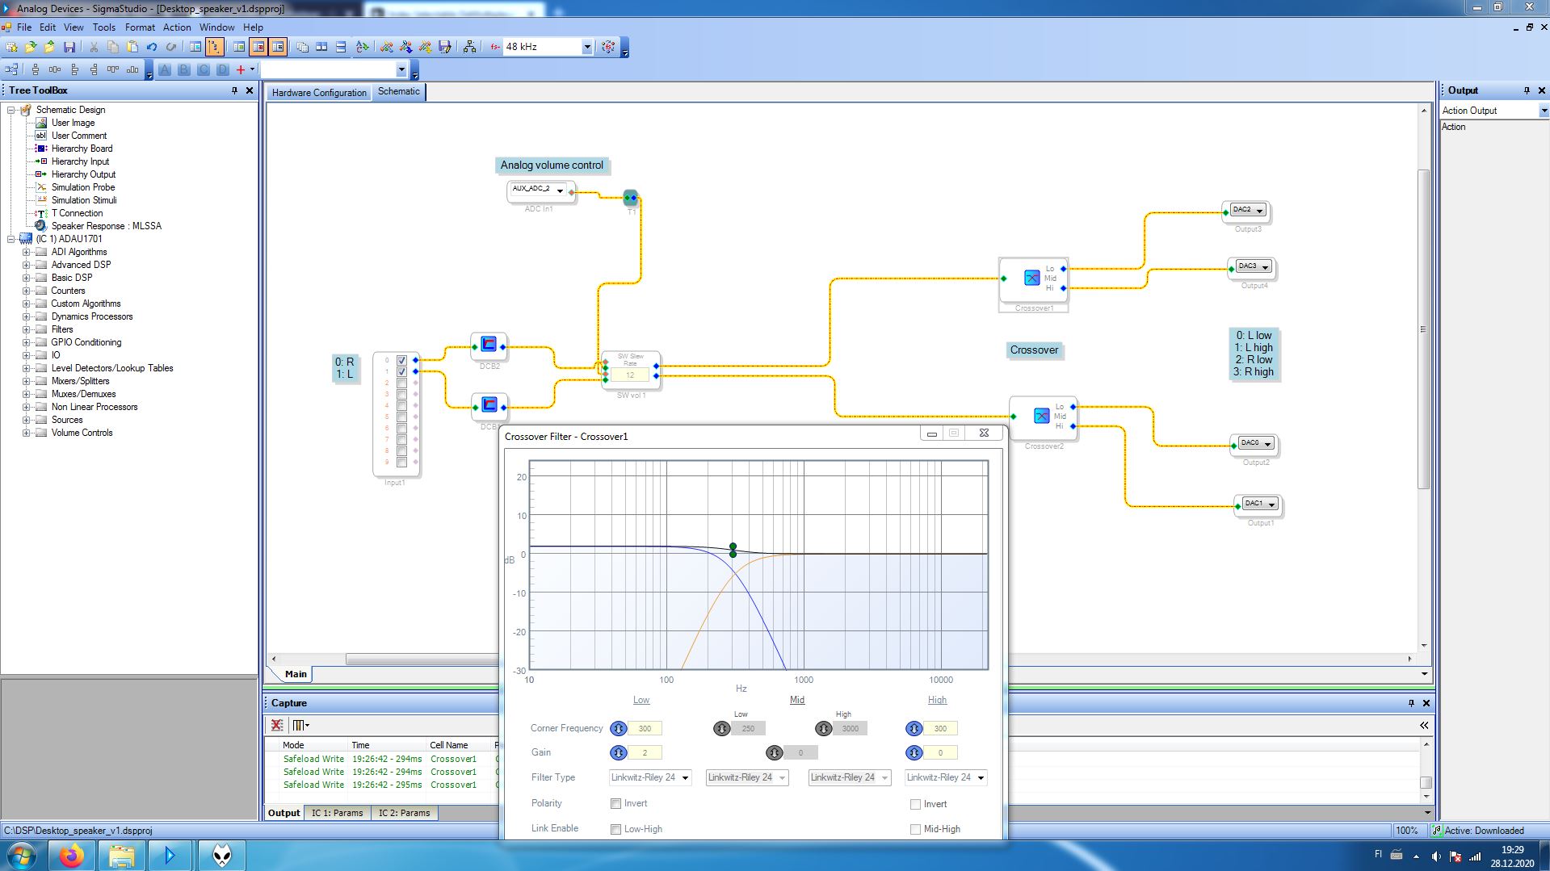Image resolution: width=1550 pixels, height=871 pixels.
Task: Open the DAC0 output dropdown
Action: tap(1267, 444)
